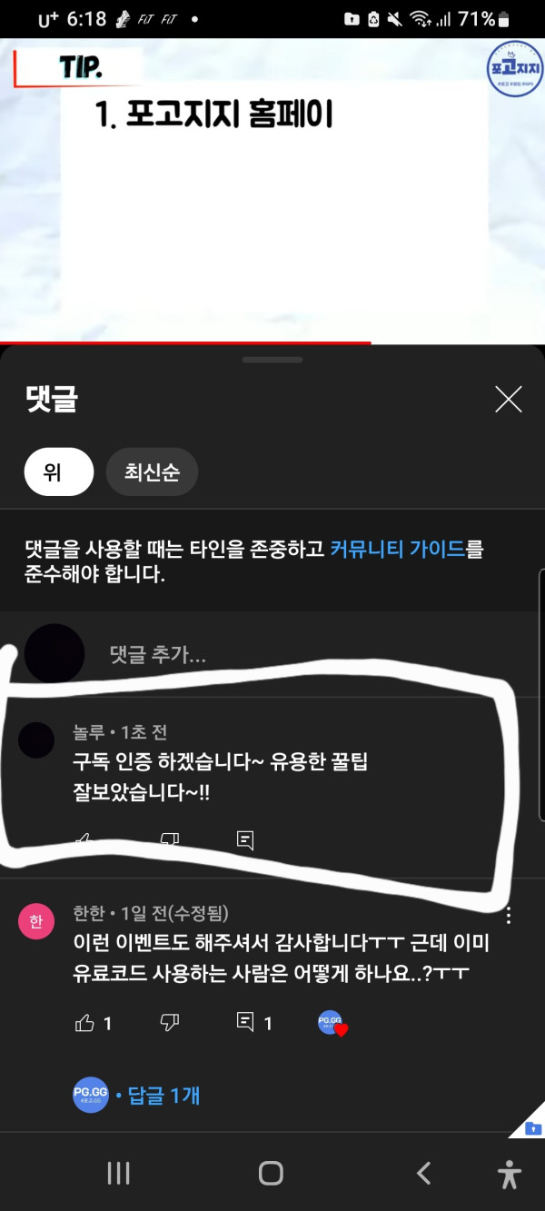Open the reply icon on 한한's comment
The width and height of the screenshot is (545, 1211).
point(244,1023)
